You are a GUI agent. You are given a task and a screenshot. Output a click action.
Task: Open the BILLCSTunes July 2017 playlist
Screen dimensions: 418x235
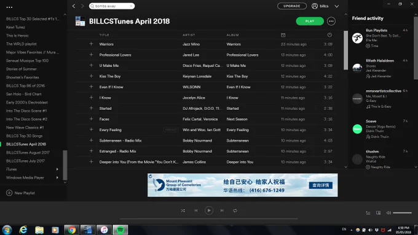click(25, 161)
